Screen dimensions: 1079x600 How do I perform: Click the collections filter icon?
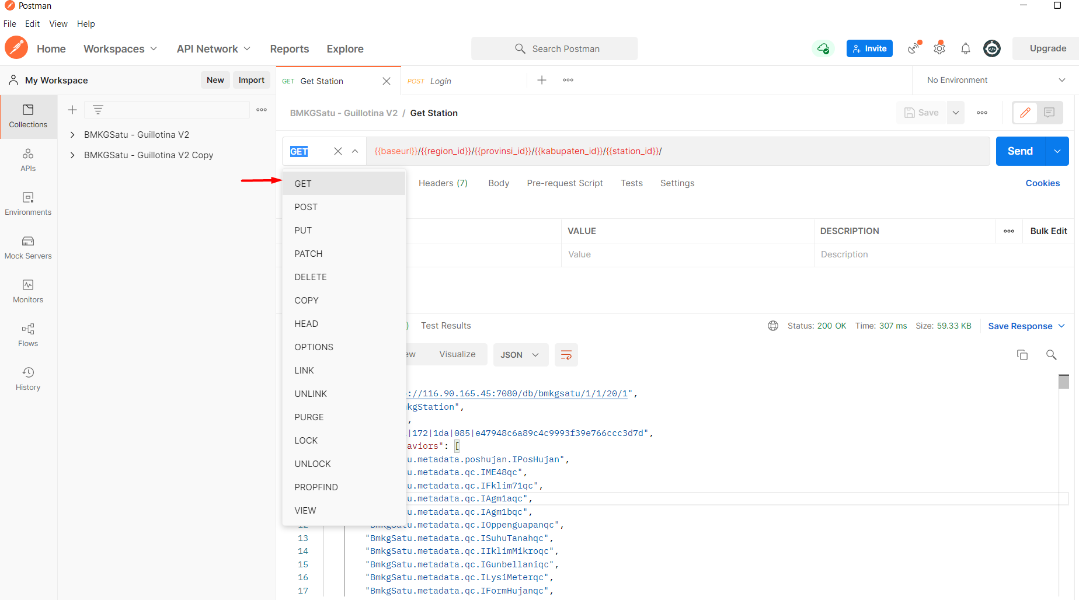click(x=98, y=110)
